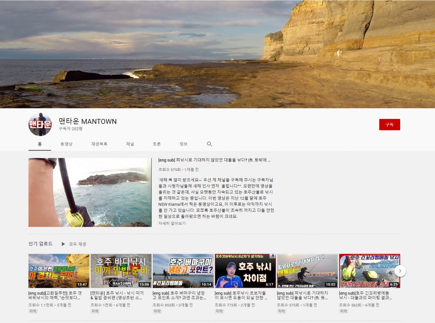Go to the 채널 tab
Image resolution: width=435 pixels, height=323 pixels.
pos(130,144)
